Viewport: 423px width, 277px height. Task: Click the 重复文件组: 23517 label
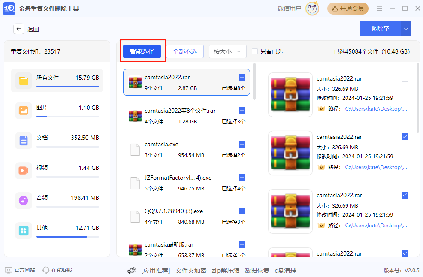pos(36,51)
